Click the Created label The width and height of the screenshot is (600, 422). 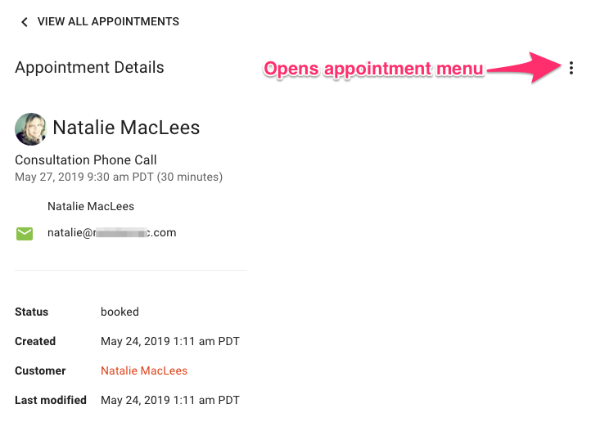pyautogui.click(x=35, y=341)
